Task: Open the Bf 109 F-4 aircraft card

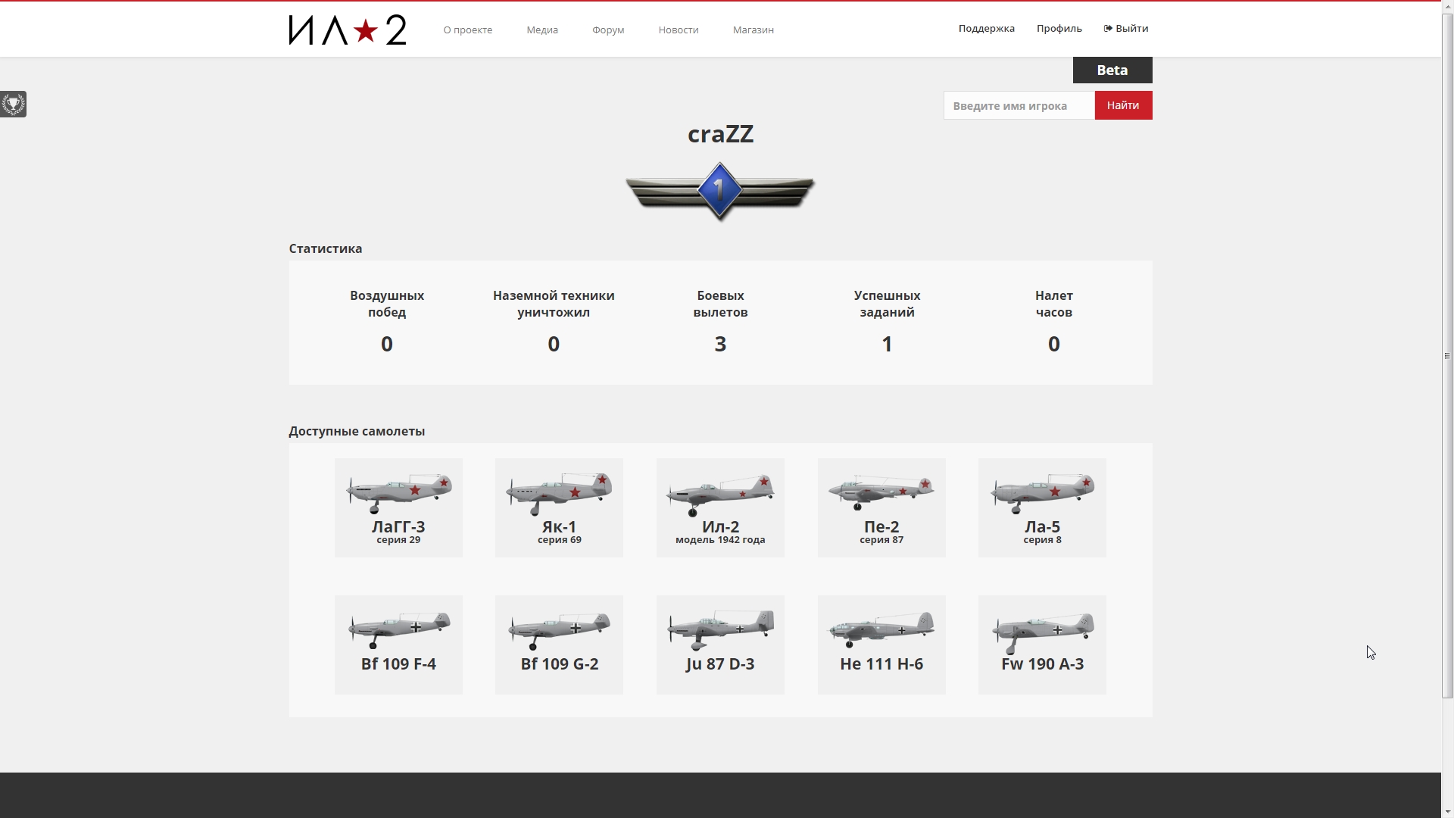Action: 398,644
